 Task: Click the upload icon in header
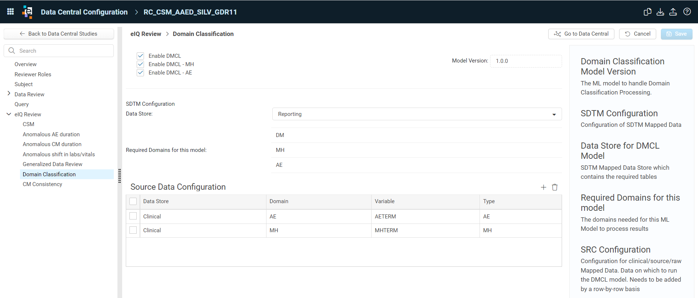673,12
